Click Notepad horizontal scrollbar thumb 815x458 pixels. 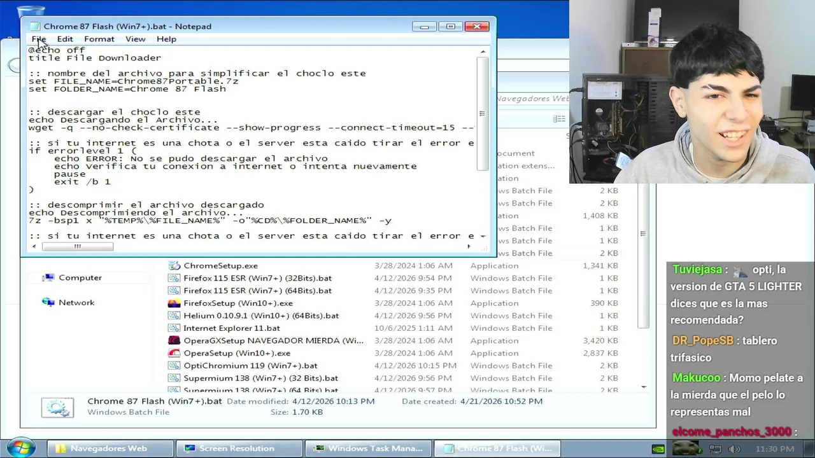click(77, 246)
